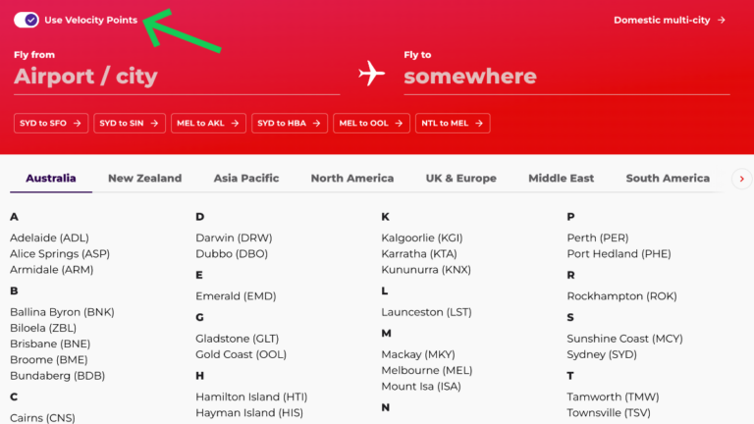The image size is (754, 424).
Task: Click the Fly to somewhere field
Action: tap(566, 77)
